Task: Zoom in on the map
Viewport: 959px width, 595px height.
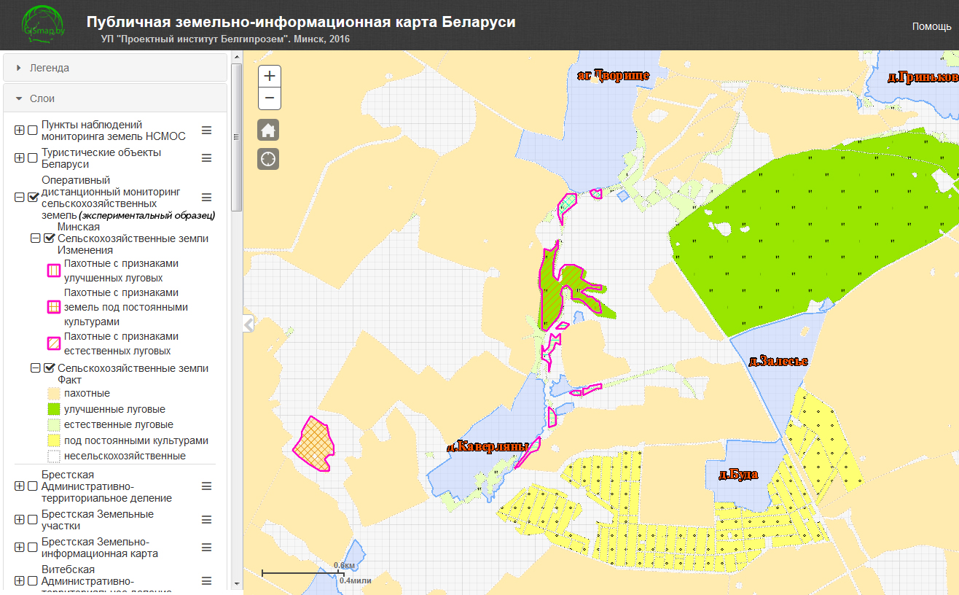Action: click(x=270, y=76)
